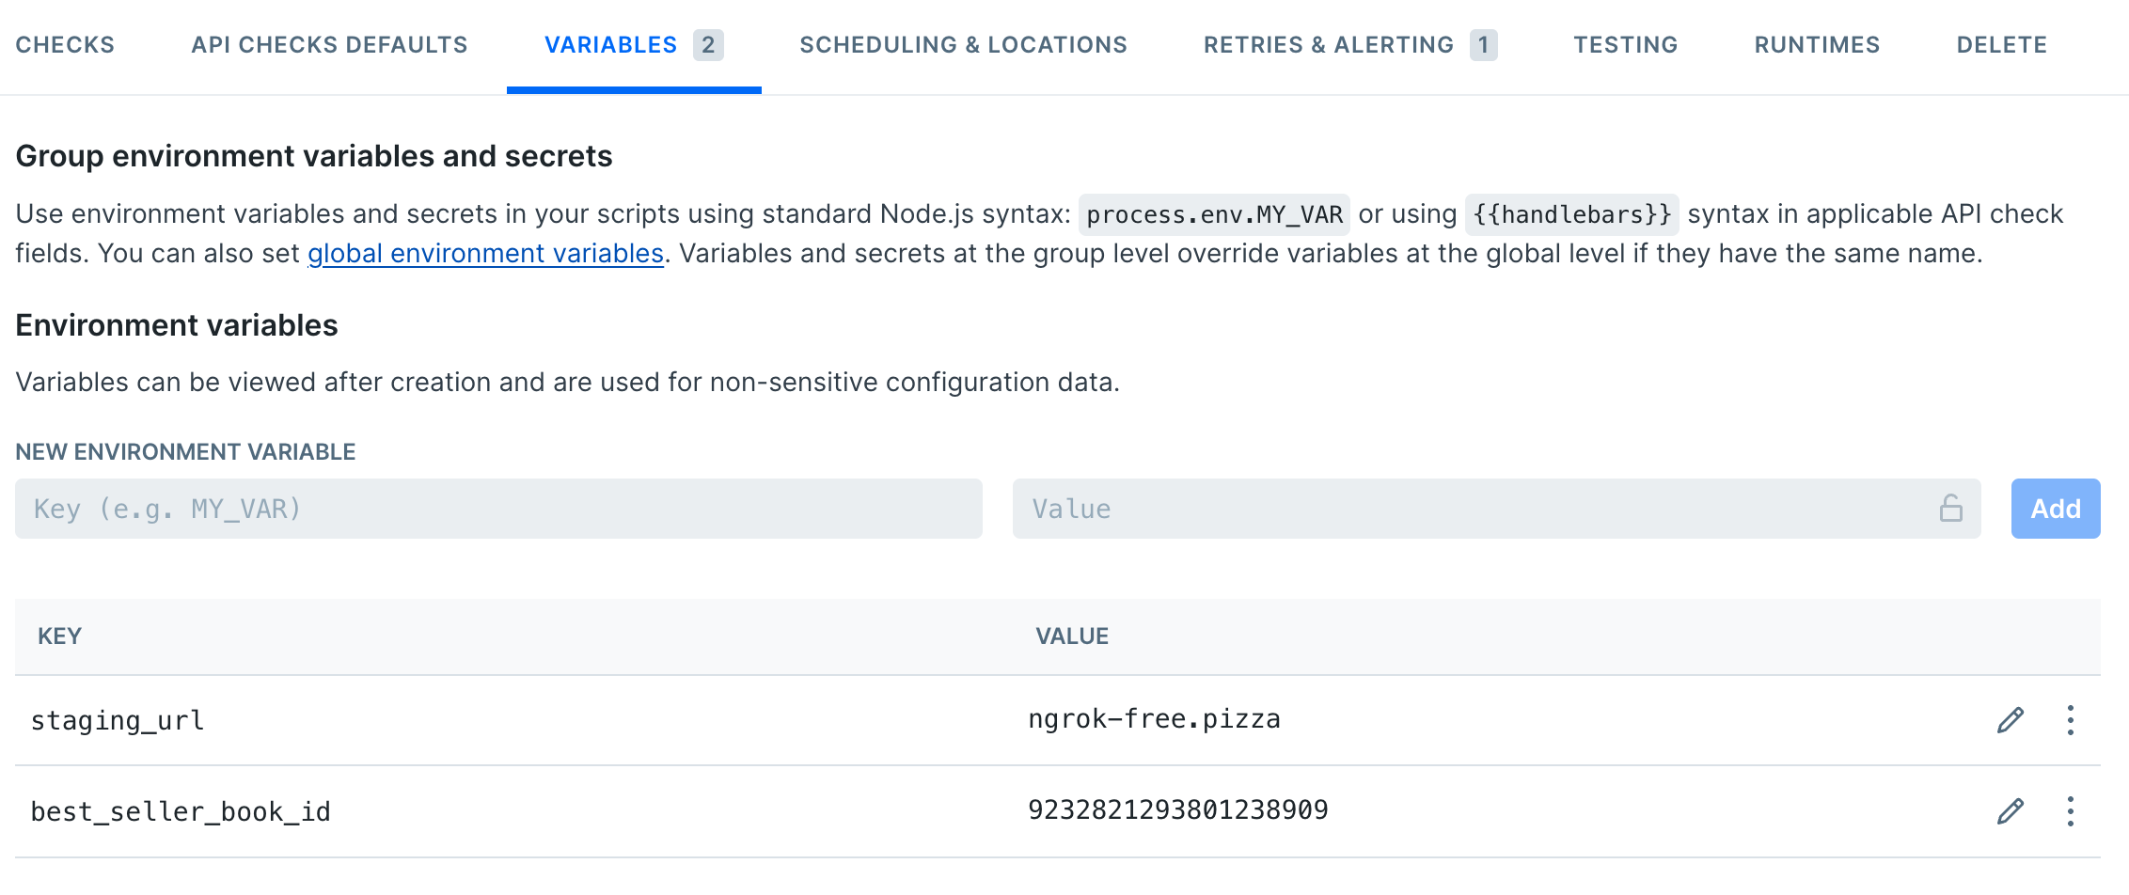Open the API CHECKS DEFAULTS tab
This screenshot has height=895, width=2129.
click(x=329, y=44)
